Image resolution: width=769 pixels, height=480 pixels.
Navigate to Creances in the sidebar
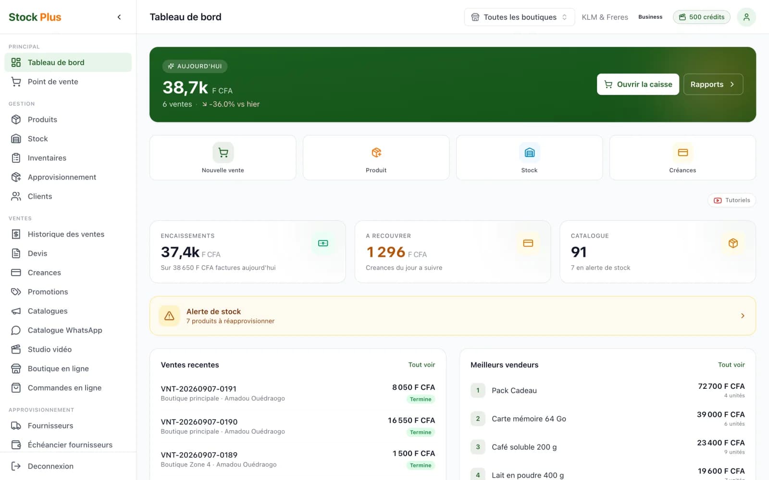(x=68, y=273)
